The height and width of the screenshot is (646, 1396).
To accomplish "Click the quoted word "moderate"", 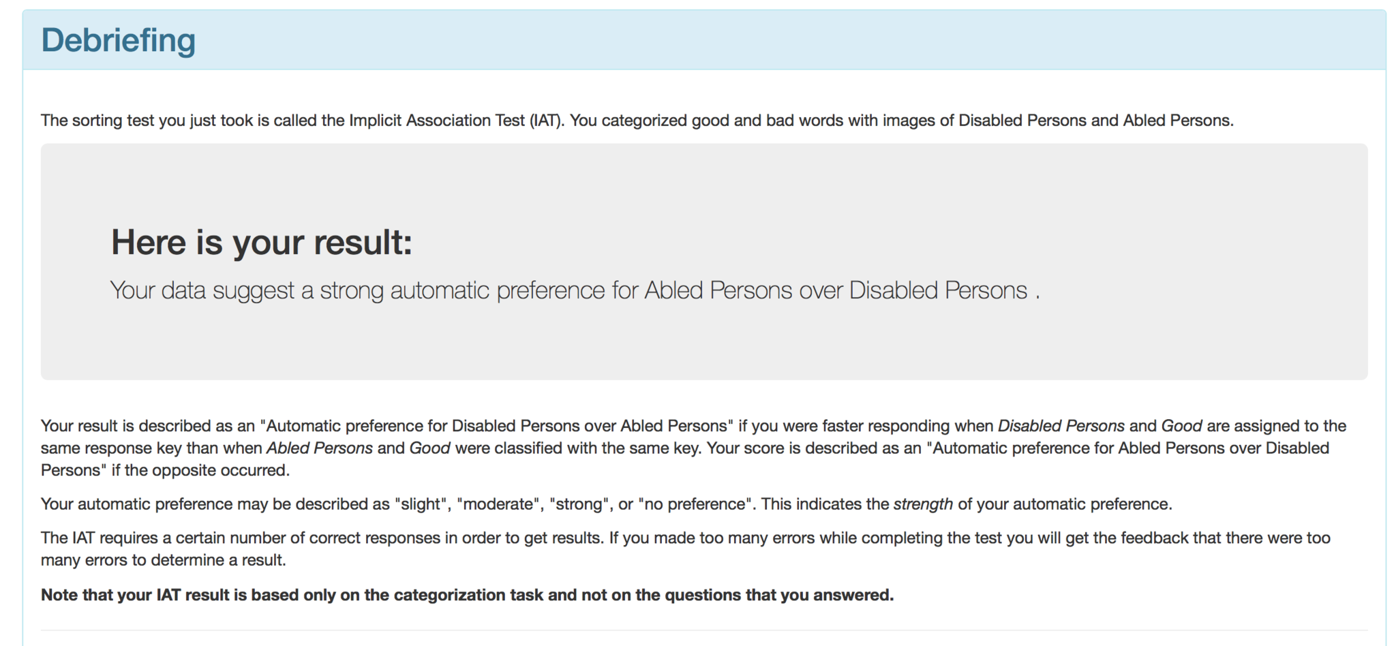I will 498,504.
